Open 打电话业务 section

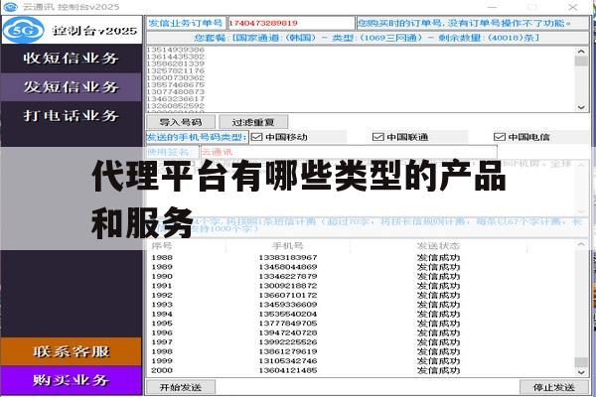click(72, 115)
